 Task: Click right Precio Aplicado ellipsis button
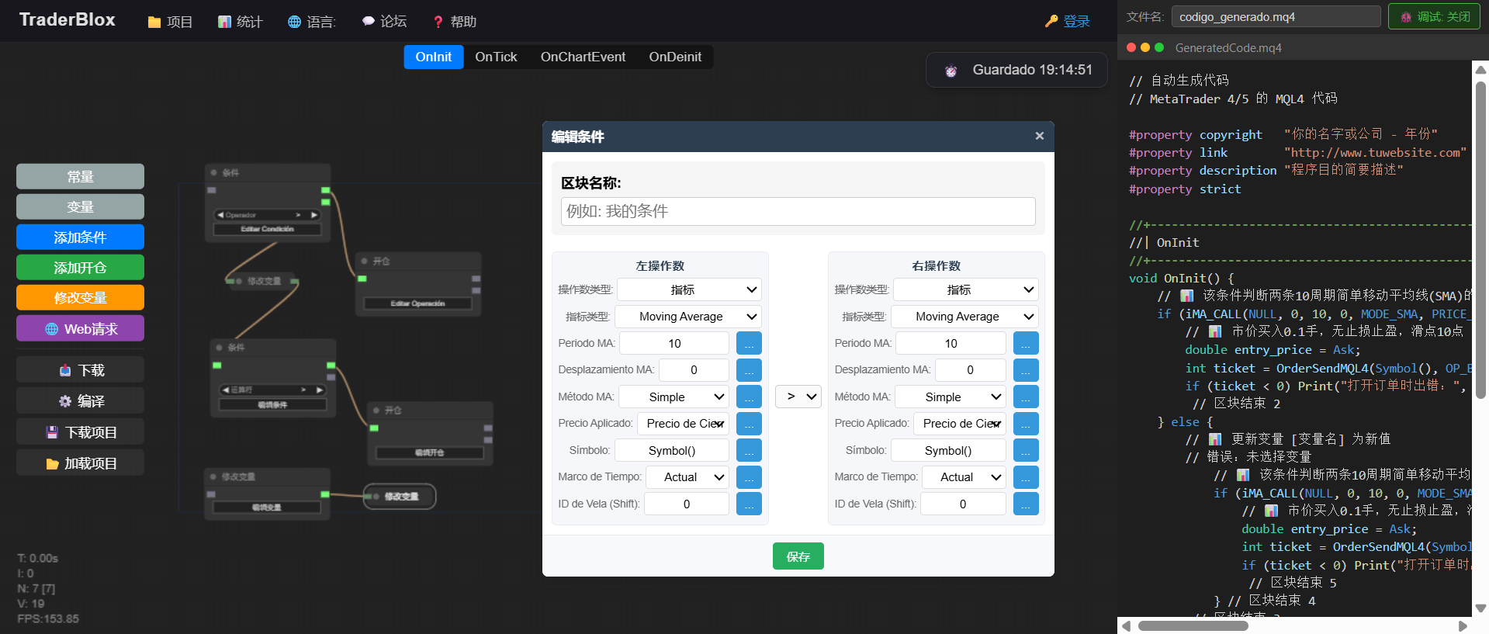coord(1026,424)
